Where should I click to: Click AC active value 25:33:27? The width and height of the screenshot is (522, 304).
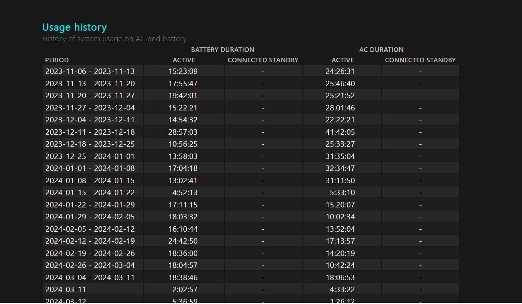tap(340, 144)
